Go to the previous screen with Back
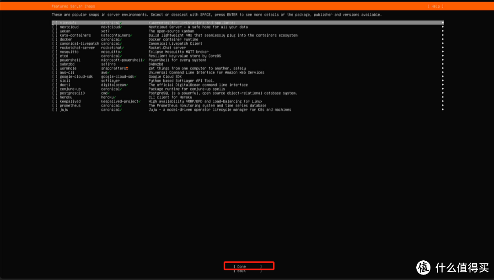The image size is (494, 280). [x=242, y=271]
